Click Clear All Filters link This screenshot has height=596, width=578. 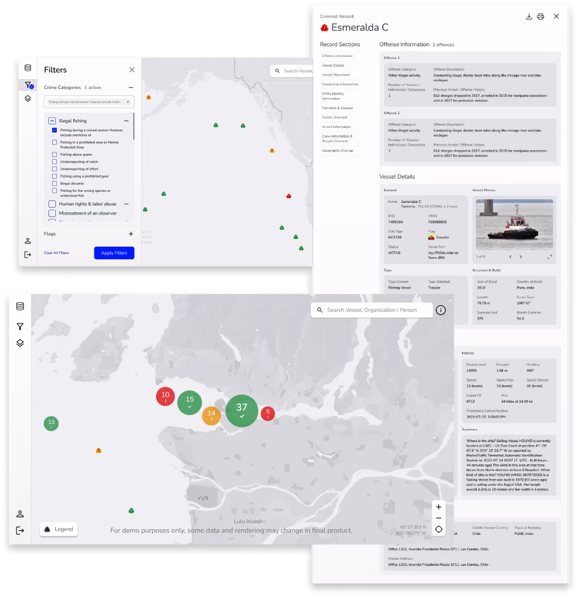coord(56,253)
